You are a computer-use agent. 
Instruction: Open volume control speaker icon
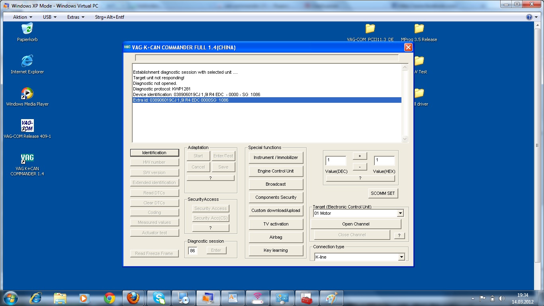pyautogui.click(x=502, y=298)
